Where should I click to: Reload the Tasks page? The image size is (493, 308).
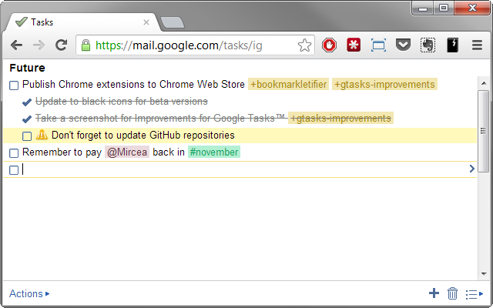click(62, 45)
